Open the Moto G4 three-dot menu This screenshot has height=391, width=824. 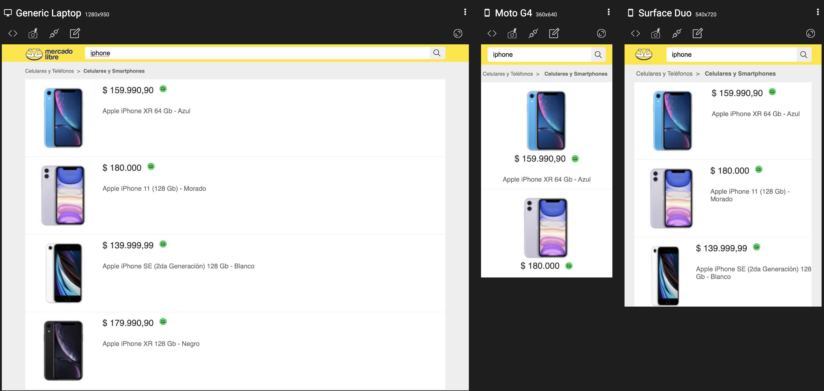(608, 12)
